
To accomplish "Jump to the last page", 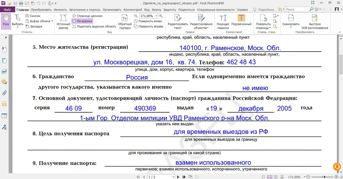I will click(184, 177).
